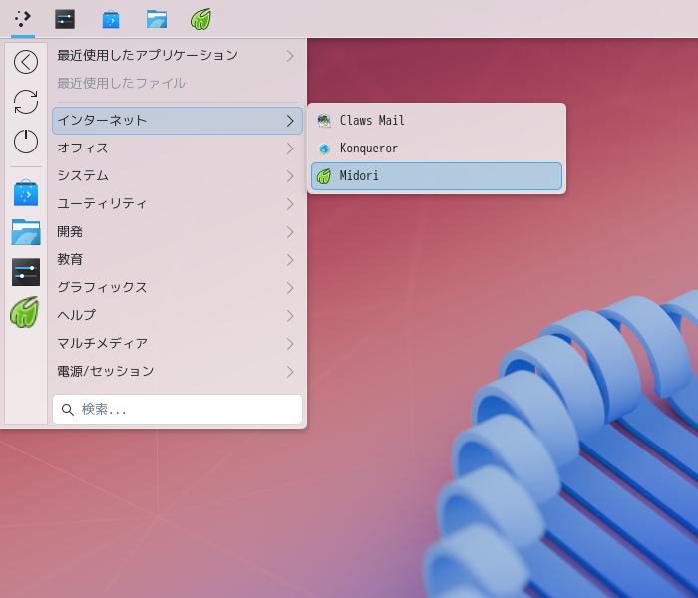Viewport: 698px width, 598px height.
Task: Click chevron beside システム
Action: point(290,176)
